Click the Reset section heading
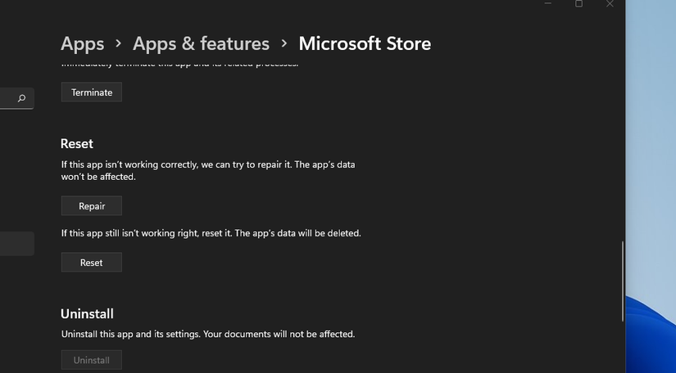The height and width of the screenshot is (373, 676). [77, 144]
